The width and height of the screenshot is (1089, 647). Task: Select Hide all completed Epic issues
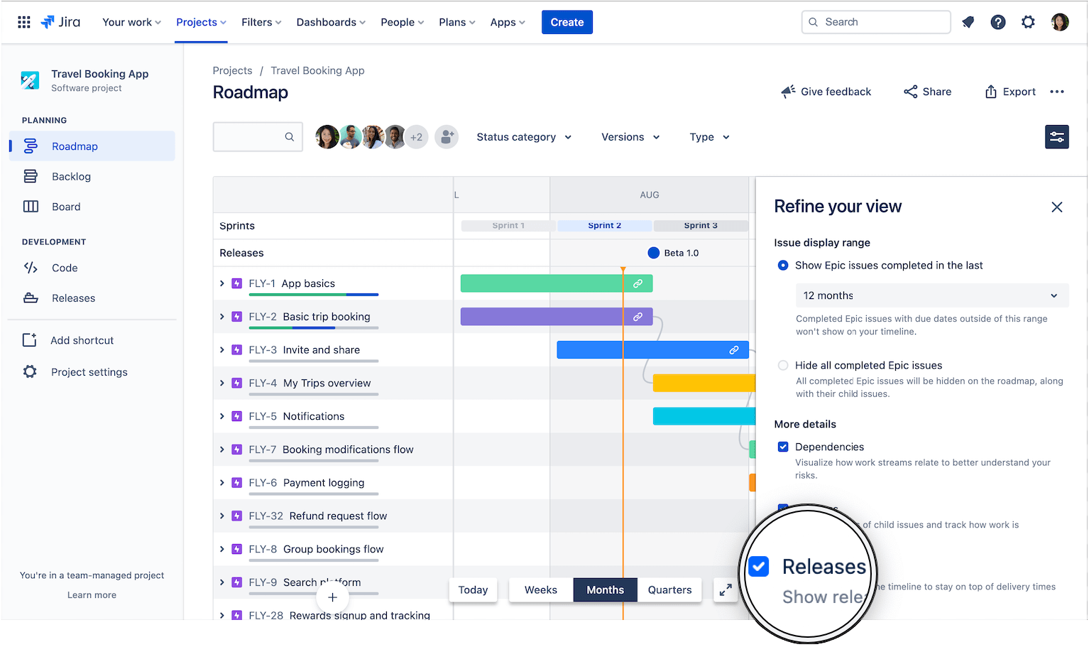(x=783, y=365)
